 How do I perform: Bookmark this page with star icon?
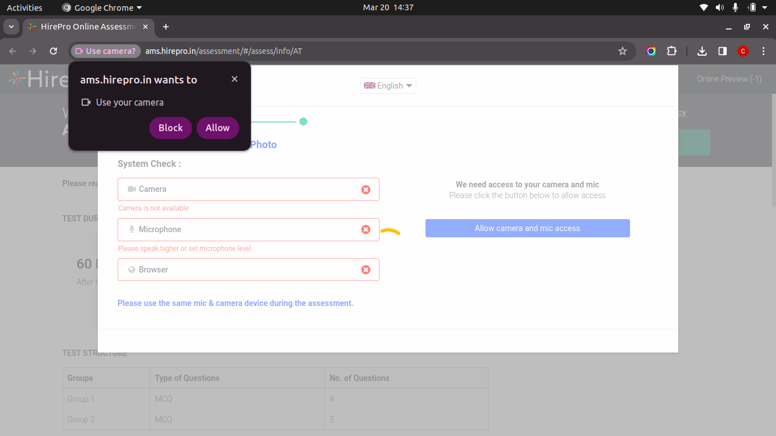coord(623,51)
